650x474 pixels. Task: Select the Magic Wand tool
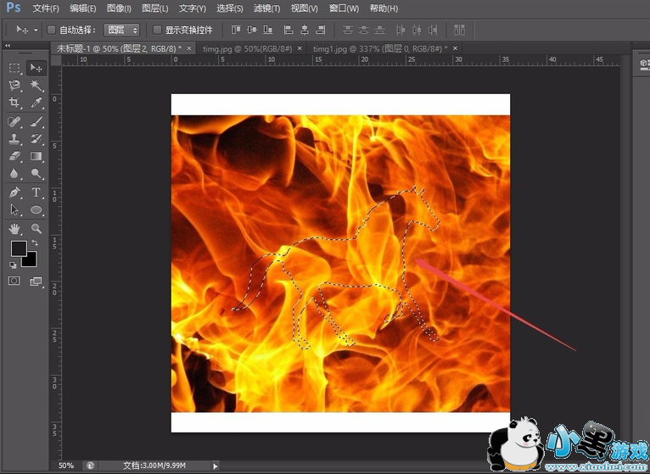pyautogui.click(x=36, y=86)
